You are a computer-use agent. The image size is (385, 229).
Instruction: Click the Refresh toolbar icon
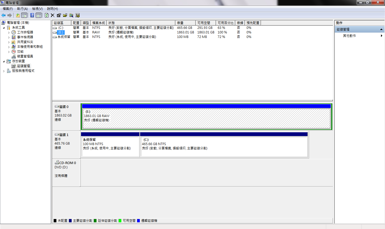pyautogui.click(x=47, y=15)
